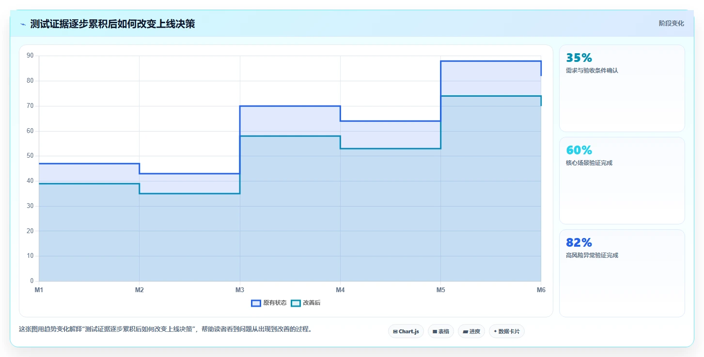Click the 35% value card
Screen dimensions: 704x357
click(622, 88)
